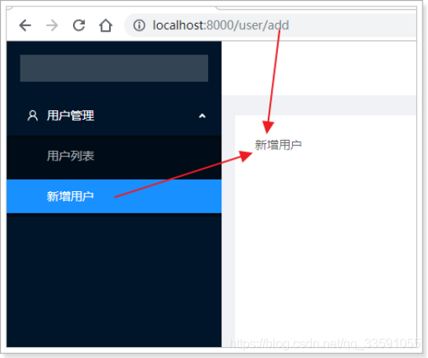Open the 用户管理 submenu header

point(114,116)
